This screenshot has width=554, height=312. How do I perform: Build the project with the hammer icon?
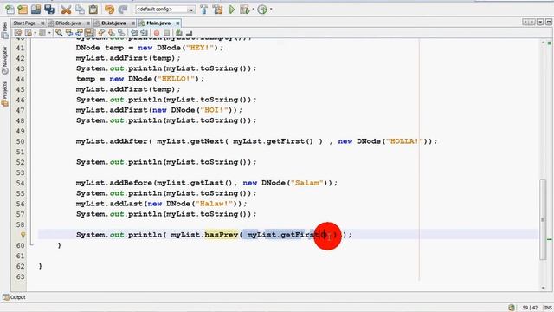coord(204,10)
